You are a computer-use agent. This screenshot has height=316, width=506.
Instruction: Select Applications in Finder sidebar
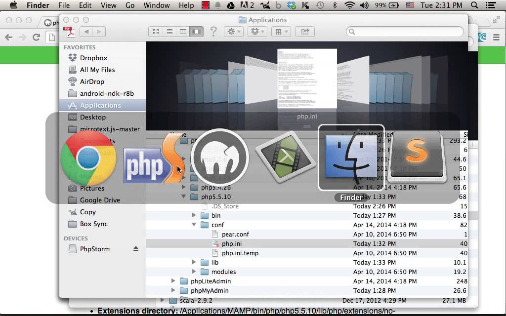103,106
